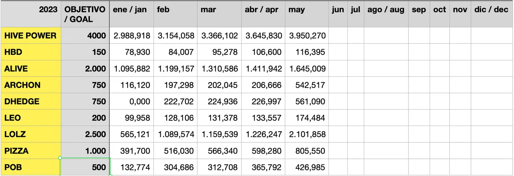Click DHEDGE January value 0,000
This screenshot has width=514, height=176.
(x=131, y=102)
